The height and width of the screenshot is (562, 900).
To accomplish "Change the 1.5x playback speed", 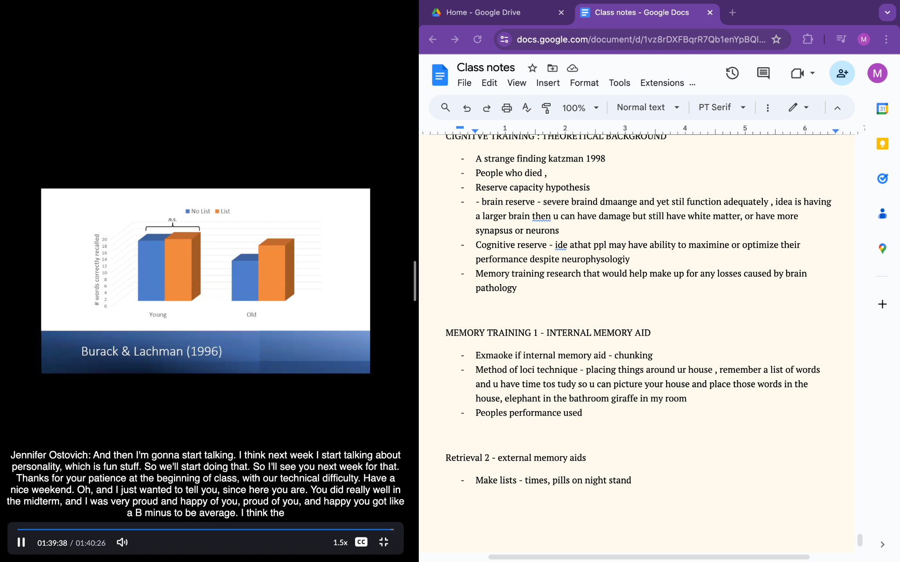I will click(x=340, y=542).
